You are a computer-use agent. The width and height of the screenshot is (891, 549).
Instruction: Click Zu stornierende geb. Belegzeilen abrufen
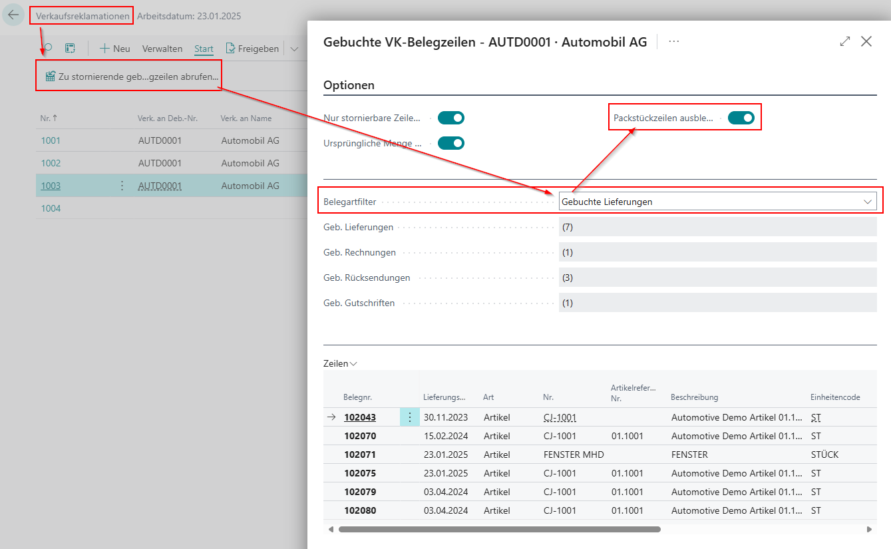point(132,77)
